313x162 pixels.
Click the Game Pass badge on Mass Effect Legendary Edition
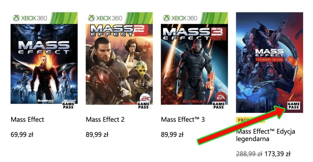pyautogui.click(x=293, y=105)
